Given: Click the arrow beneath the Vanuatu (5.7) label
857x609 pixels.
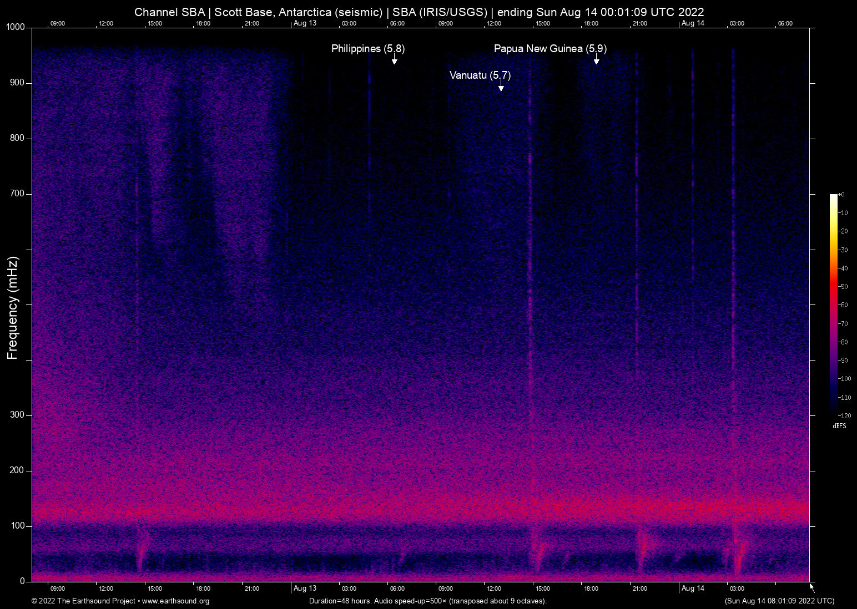Looking at the screenshot, I should [501, 86].
